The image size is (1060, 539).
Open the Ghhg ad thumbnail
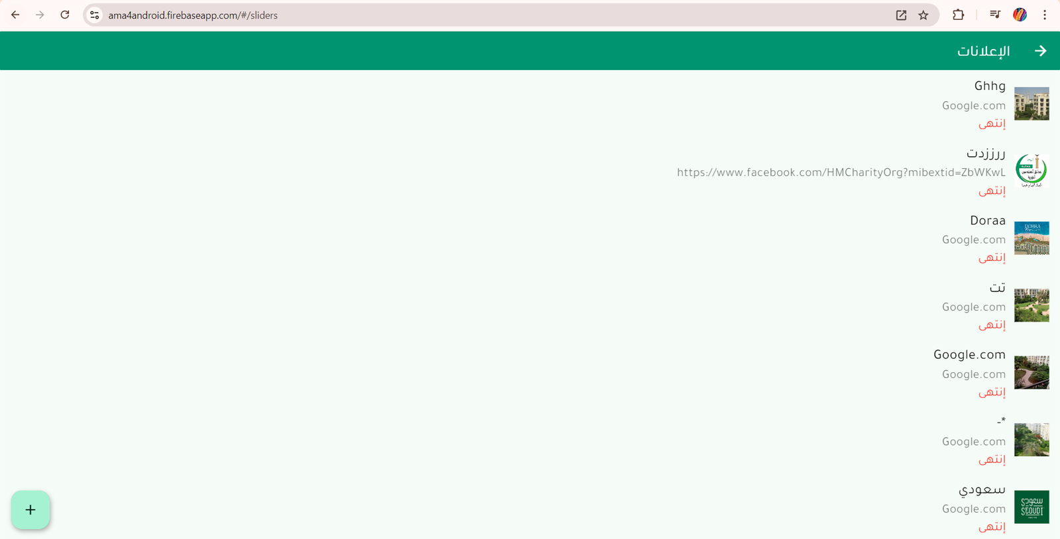pos(1032,103)
